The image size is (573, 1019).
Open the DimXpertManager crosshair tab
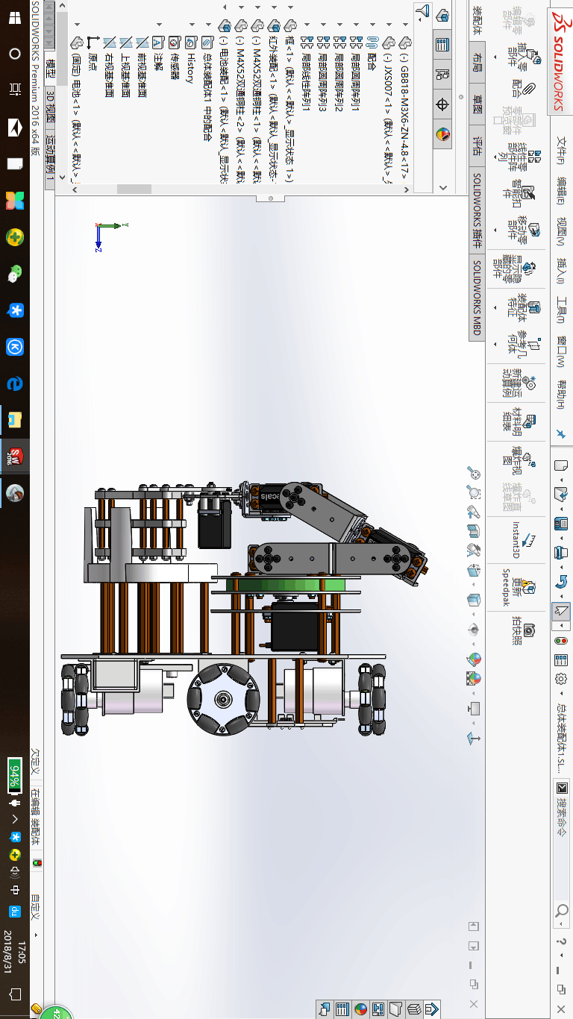[442, 104]
